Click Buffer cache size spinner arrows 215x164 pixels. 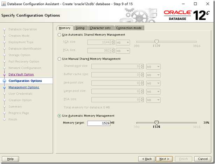pos(141,75)
